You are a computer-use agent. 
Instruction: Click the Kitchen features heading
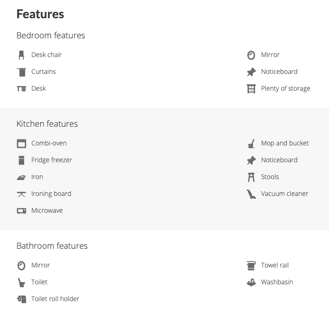pyautogui.click(x=47, y=124)
